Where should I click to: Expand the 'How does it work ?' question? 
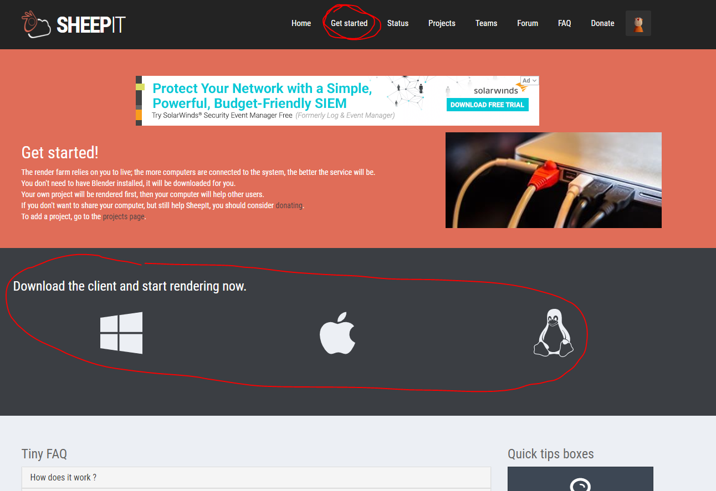256,477
